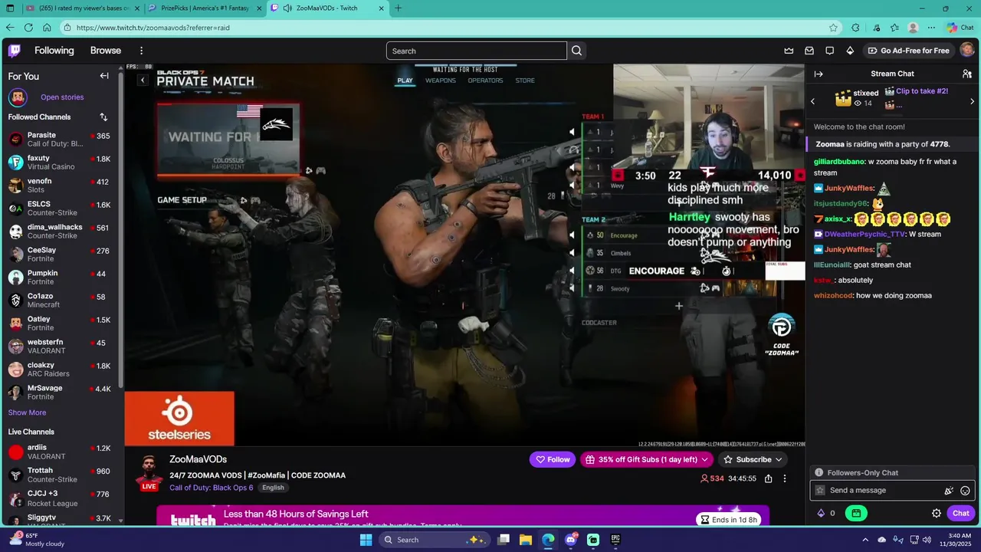Screen dimensions: 981x552
Task: Click the share stream icon
Action: coord(768,478)
